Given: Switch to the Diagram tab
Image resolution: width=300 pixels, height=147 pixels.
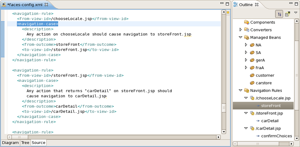Looking at the screenshot, I should (x=10, y=142).
